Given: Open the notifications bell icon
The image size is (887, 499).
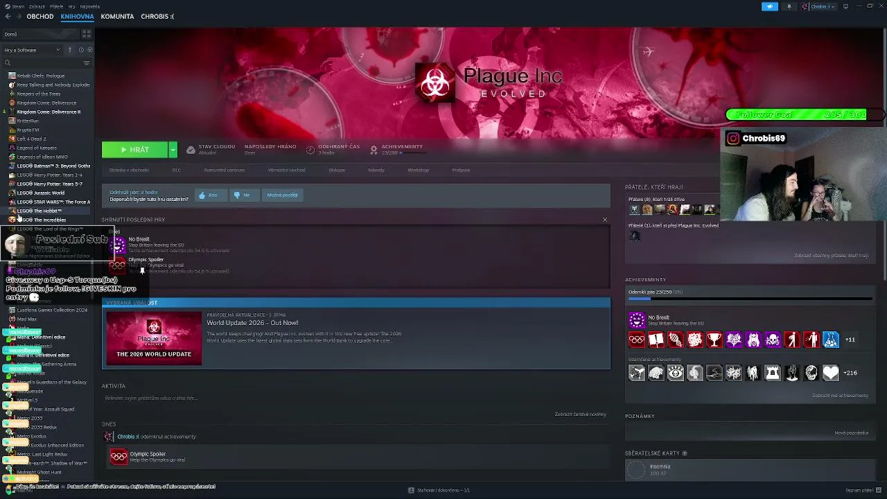Looking at the screenshot, I should [x=789, y=6].
